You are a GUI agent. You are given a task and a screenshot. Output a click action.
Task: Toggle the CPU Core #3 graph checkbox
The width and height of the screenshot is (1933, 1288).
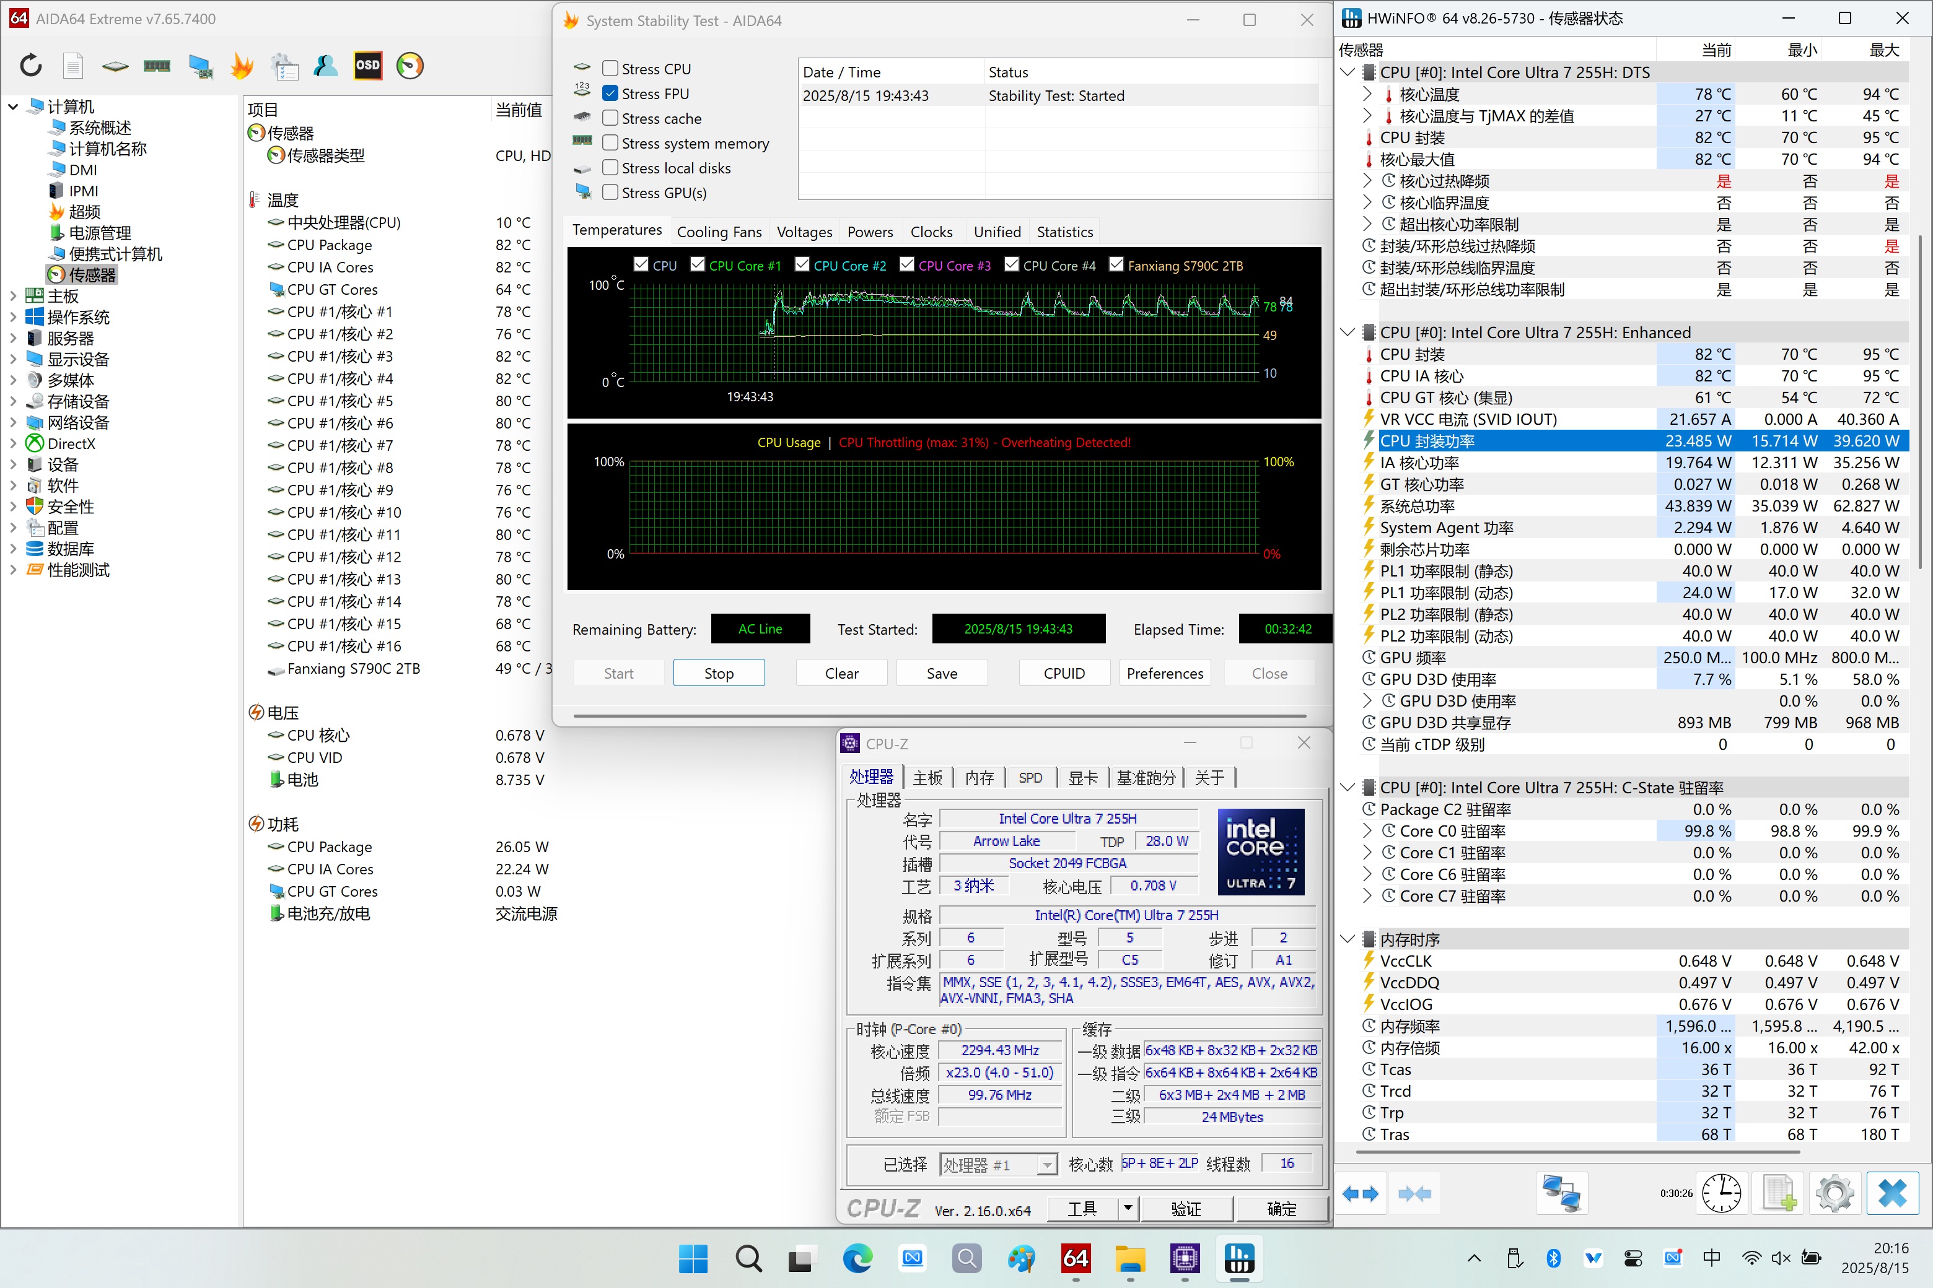pos(907,264)
